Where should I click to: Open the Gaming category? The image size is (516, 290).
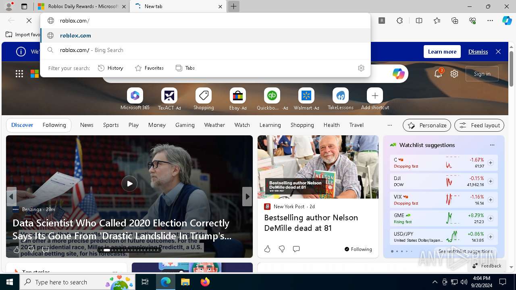click(x=185, y=125)
